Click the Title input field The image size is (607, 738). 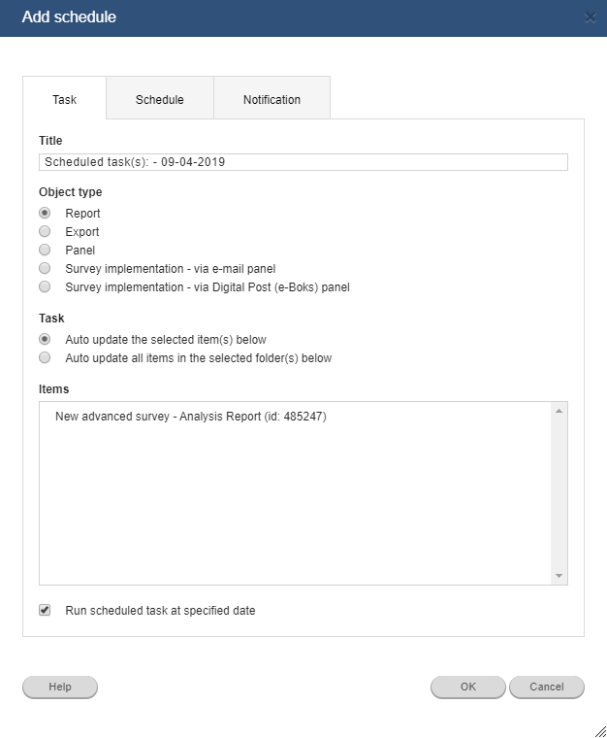(x=303, y=162)
